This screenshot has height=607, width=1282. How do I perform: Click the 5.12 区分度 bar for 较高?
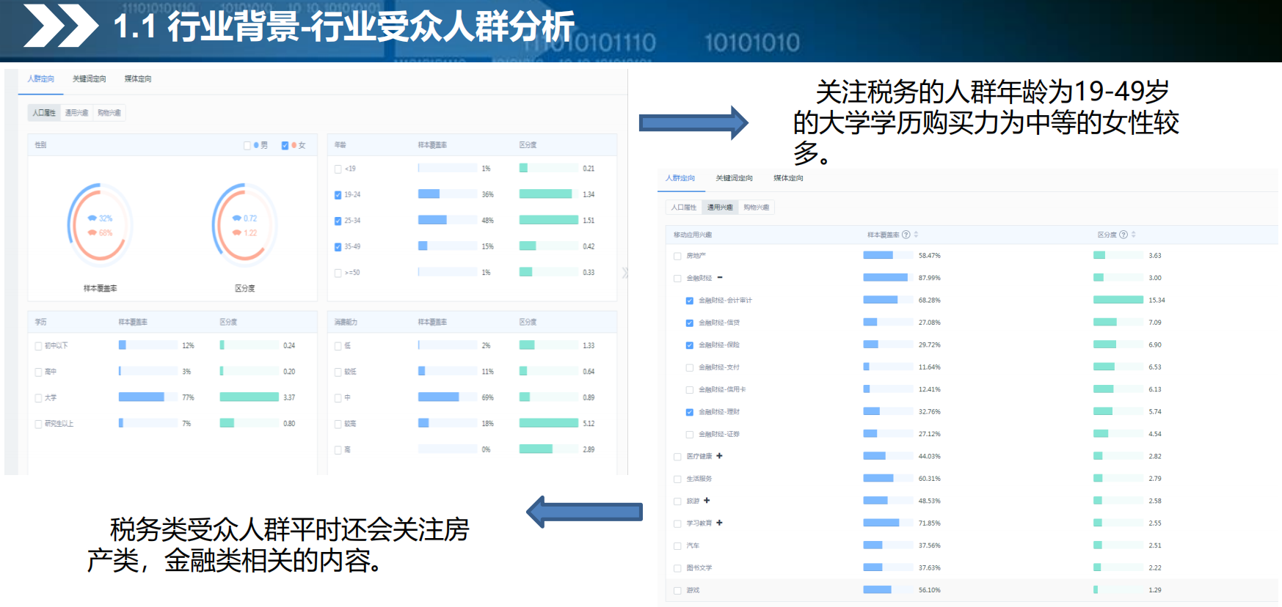point(549,423)
